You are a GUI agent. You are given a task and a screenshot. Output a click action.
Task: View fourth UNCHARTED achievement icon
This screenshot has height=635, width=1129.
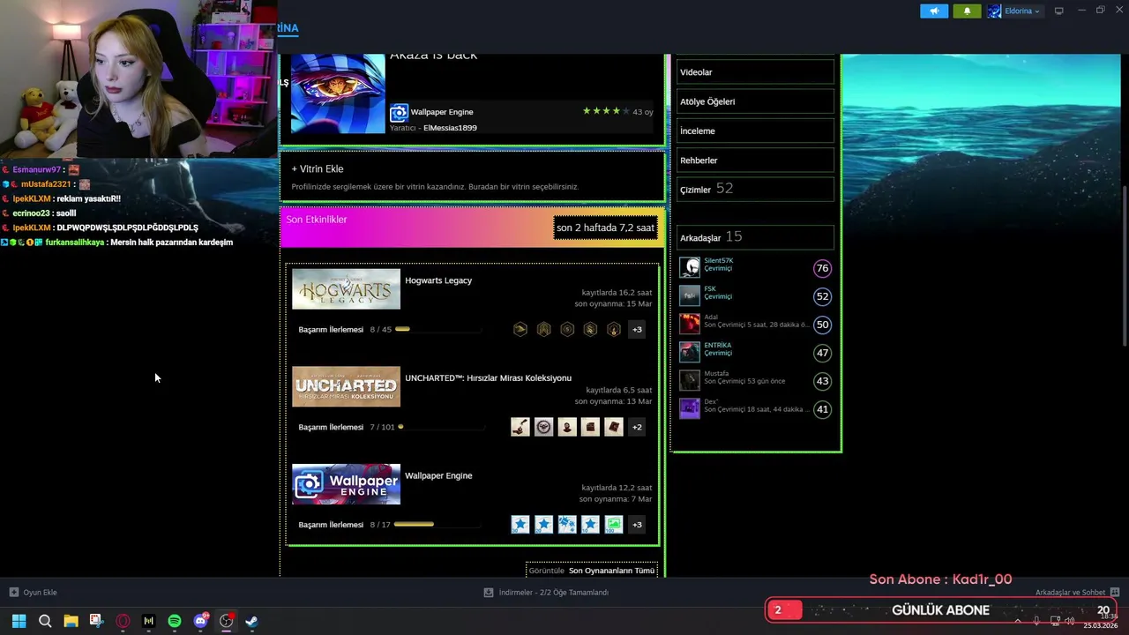click(591, 427)
